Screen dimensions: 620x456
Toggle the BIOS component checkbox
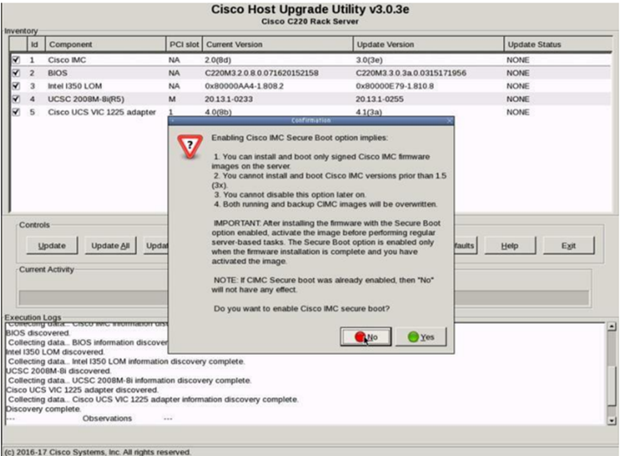point(16,73)
